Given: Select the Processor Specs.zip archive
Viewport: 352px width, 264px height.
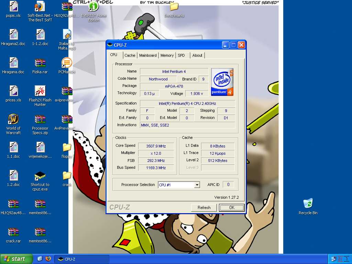Looking at the screenshot, I should pos(40,119).
